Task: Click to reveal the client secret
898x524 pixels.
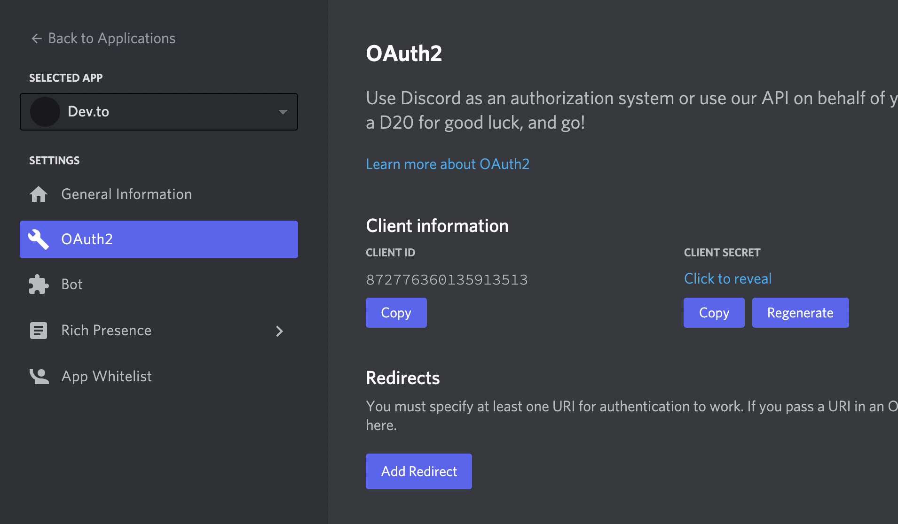Action: pyautogui.click(x=728, y=279)
